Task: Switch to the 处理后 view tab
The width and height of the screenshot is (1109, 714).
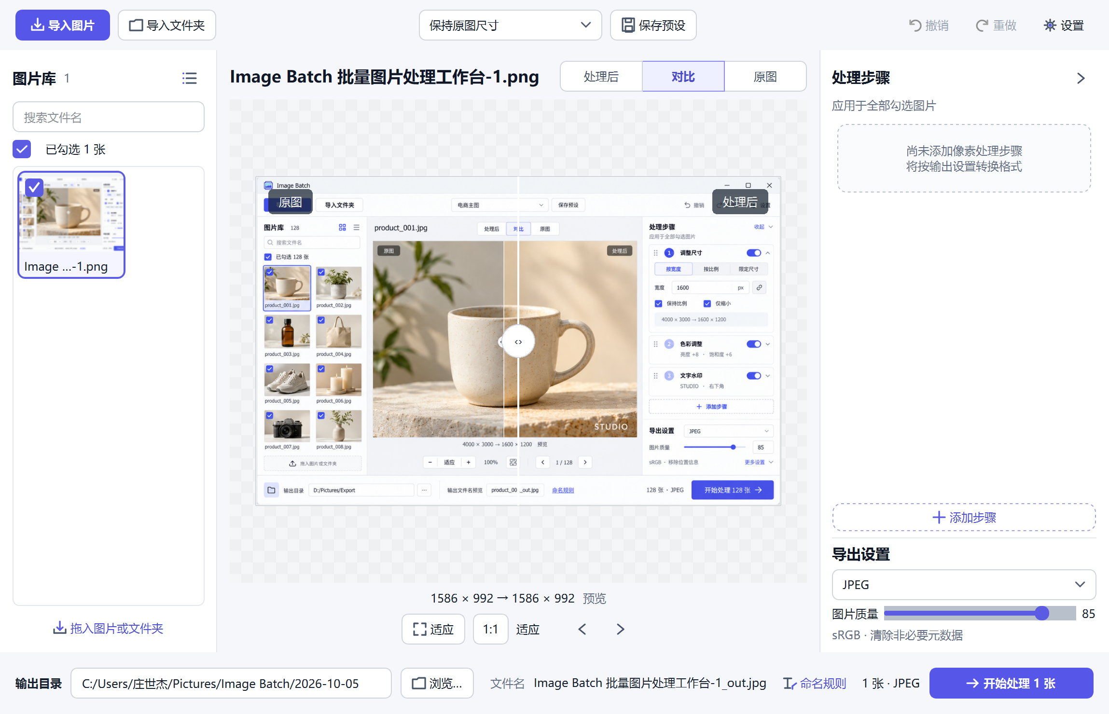Action: point(601,76)
